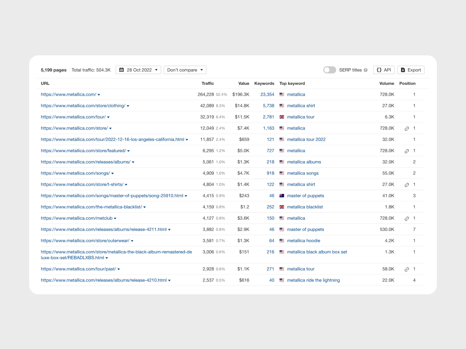Image resolution: width=466 pixels, height=349 pixels.
Task: Expand dropdown arrow after metallica.com/songs/ URL
Action: click(x=113, y=174)
